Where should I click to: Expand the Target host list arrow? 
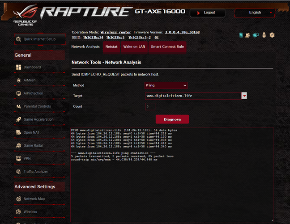pos(244,96)
